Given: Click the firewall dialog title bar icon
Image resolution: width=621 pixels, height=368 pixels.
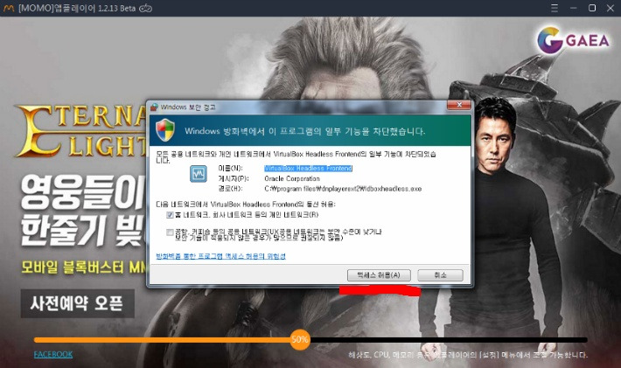Looking at the screenshot, I should (155, 107).
